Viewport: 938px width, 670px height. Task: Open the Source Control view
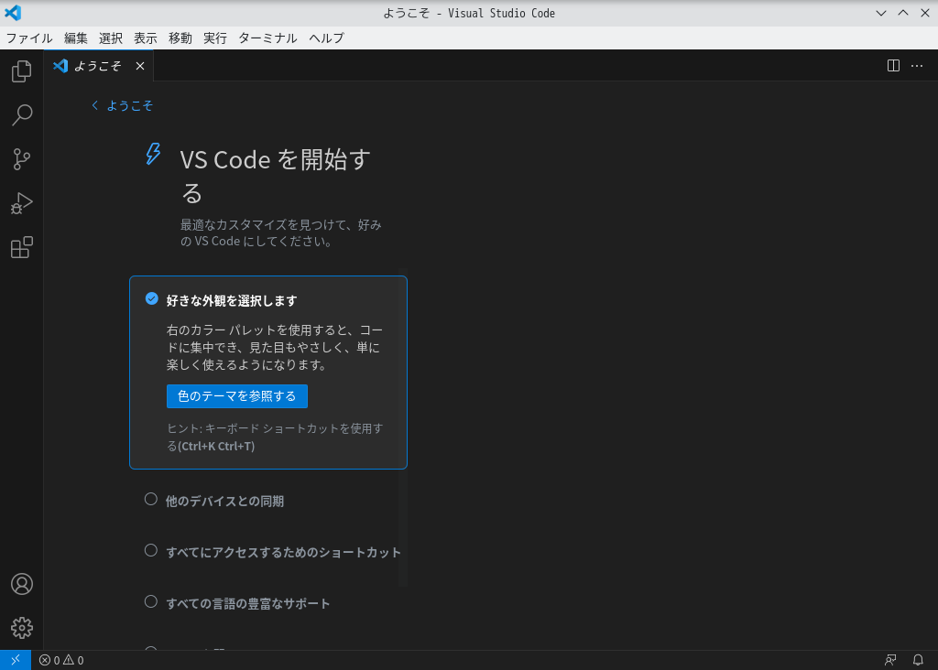22,159
